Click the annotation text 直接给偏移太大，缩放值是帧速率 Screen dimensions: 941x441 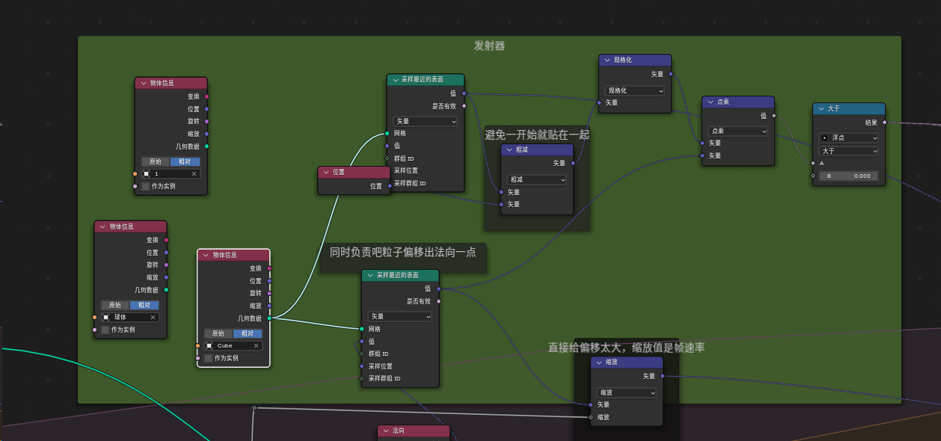click(626, 348)
